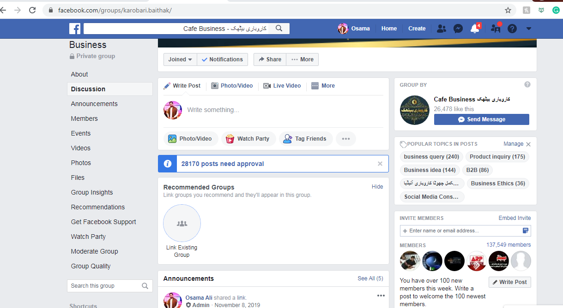The image size is (563, 308).
Task: Click the Watch Party pill button
Action: [x=248, y=139]
